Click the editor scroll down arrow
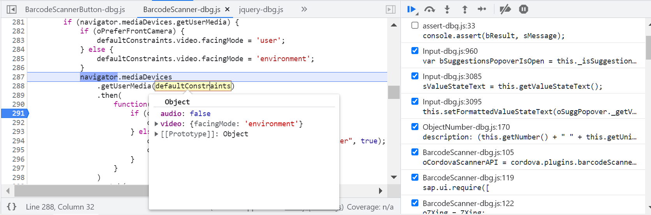 (394, 177)
